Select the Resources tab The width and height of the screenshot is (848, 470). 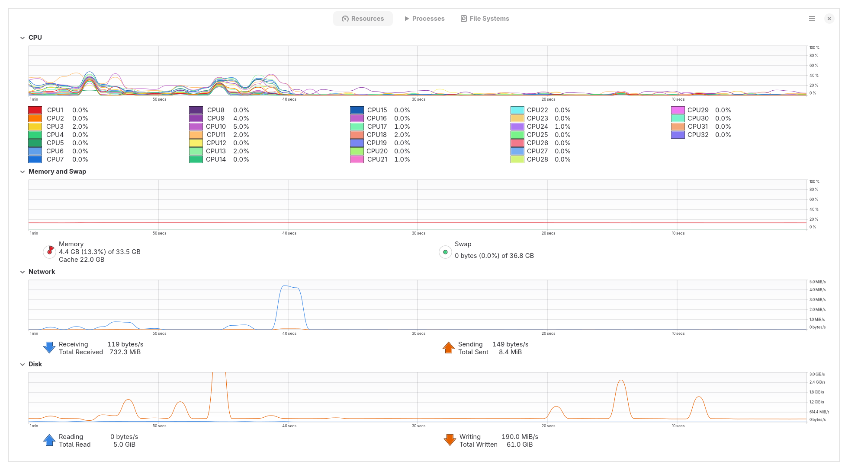click(x=363, y=19)
